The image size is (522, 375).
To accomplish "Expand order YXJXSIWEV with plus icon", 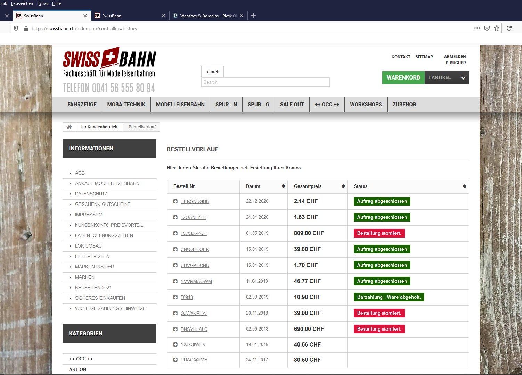I will point(176,344).
